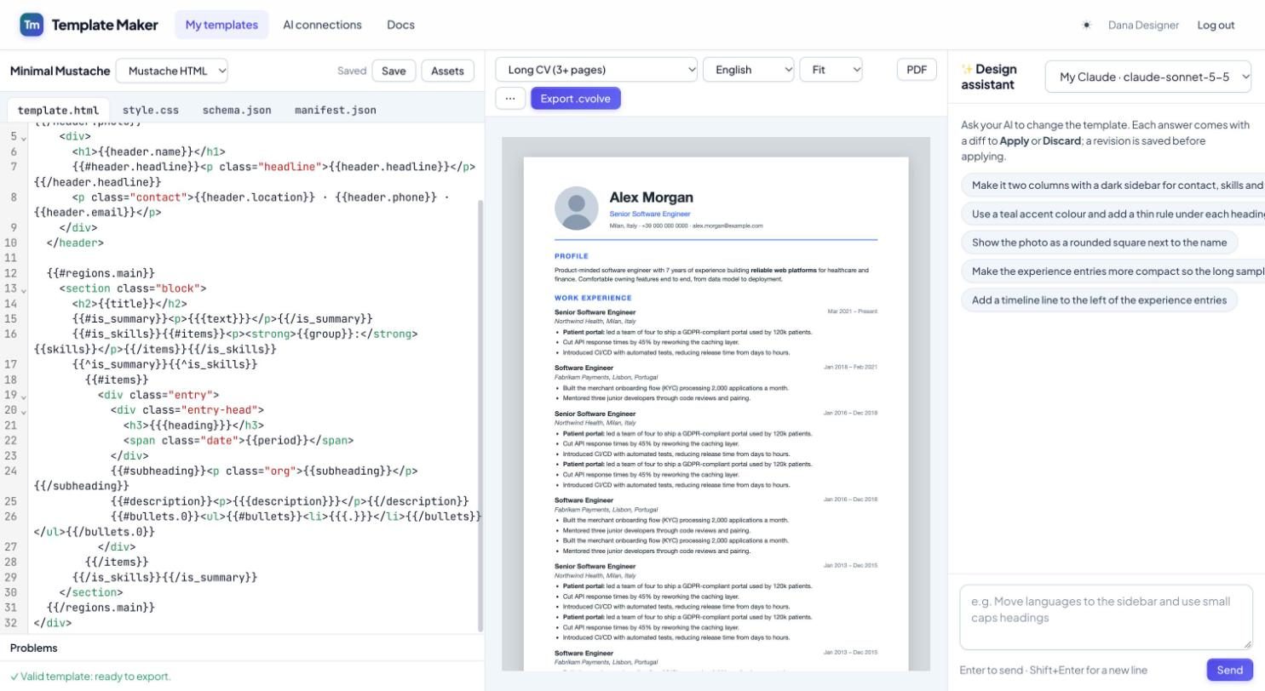Collapse the entry-head fold at line 20
Screen dimensions: 1265x691
(23, 411)
